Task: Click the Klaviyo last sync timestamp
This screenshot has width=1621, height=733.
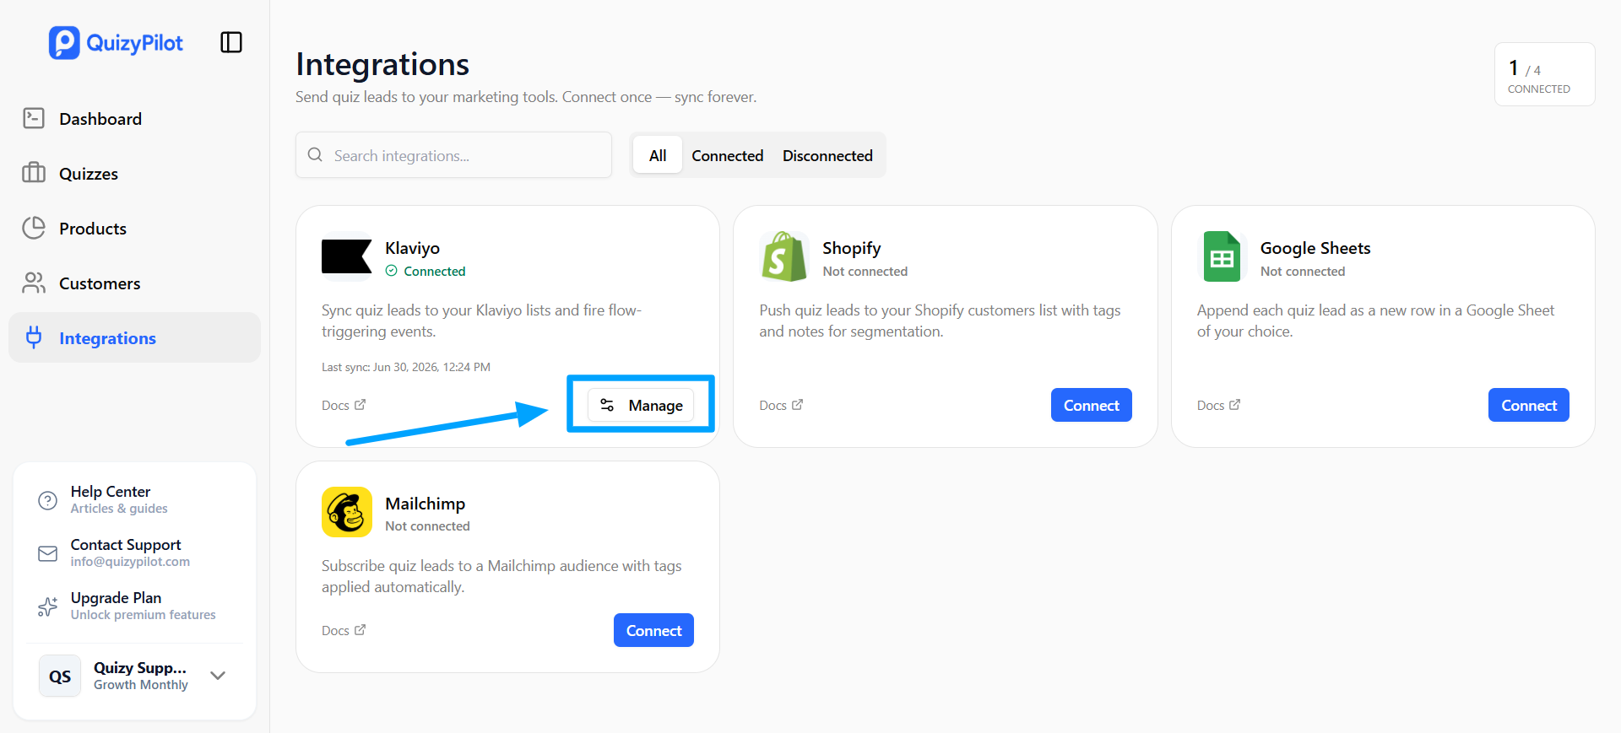Action: click(x=406, y=367)
